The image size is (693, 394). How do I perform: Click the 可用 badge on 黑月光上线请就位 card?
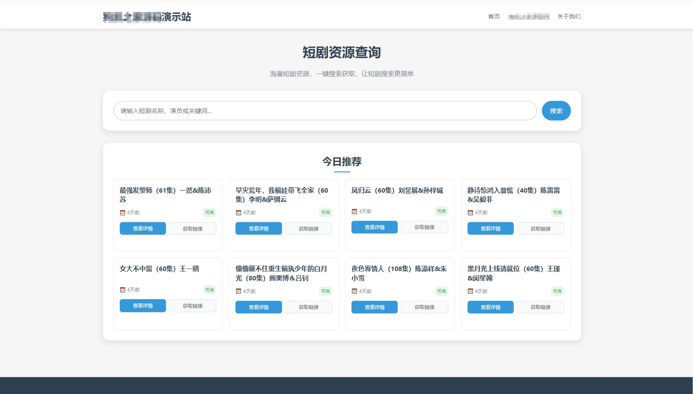[x=557, y=291]
